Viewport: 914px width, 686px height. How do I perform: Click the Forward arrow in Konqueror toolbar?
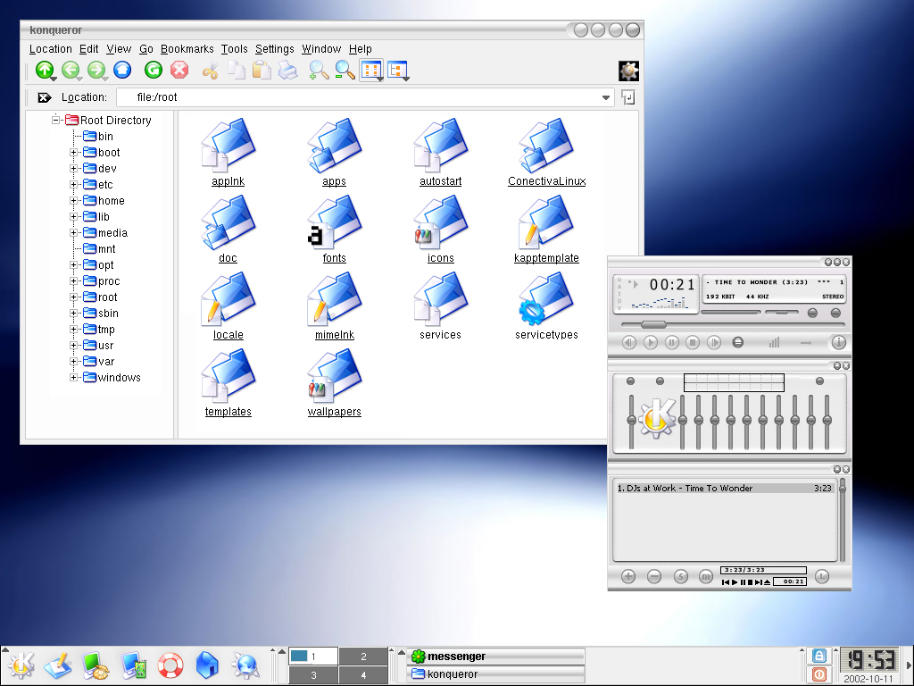click(96, 70)
